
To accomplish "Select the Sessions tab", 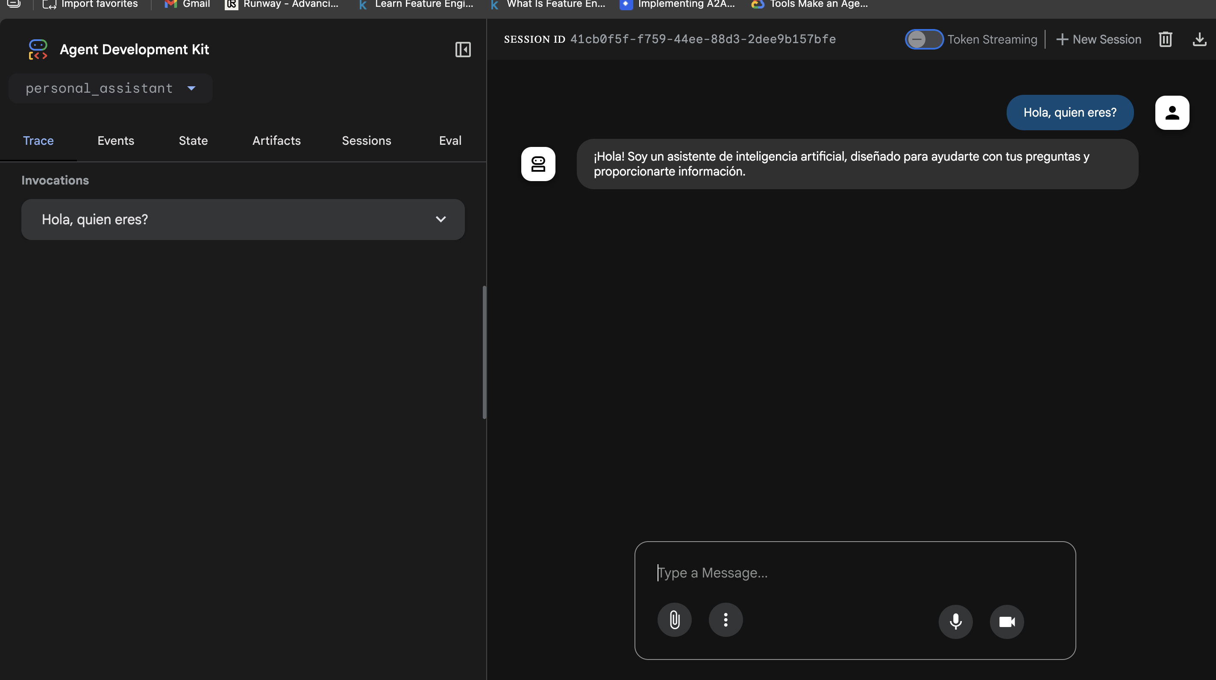I will point(366,141).
